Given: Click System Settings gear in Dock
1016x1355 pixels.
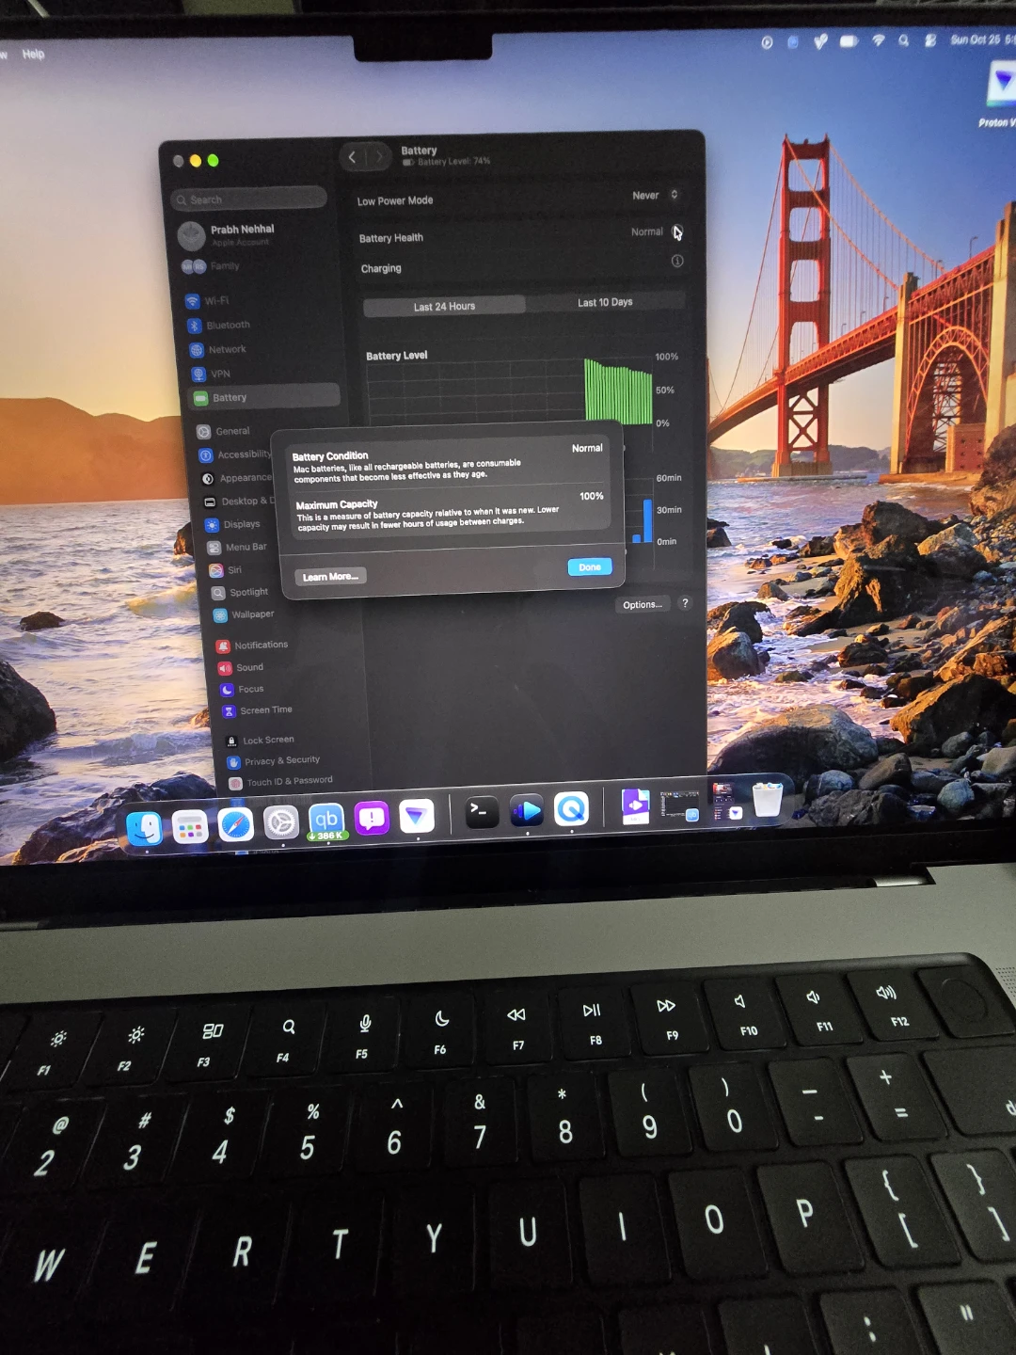Looking at the screenshot, I should coord(280,823).
